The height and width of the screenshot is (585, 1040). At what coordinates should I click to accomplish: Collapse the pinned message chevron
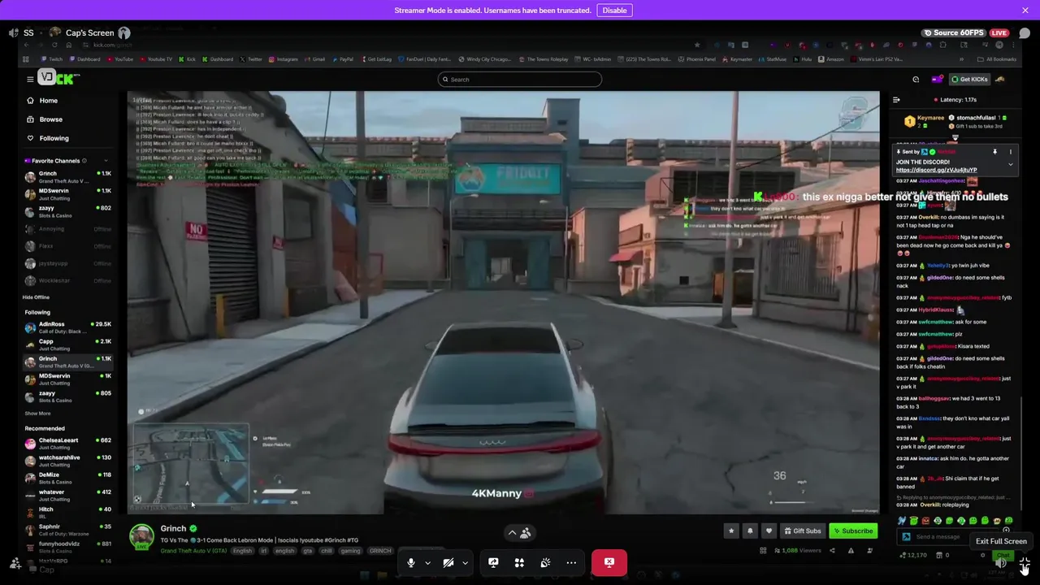tap(1011, 165)
